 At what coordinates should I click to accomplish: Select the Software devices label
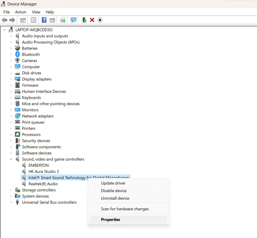[x=37, y=153]
